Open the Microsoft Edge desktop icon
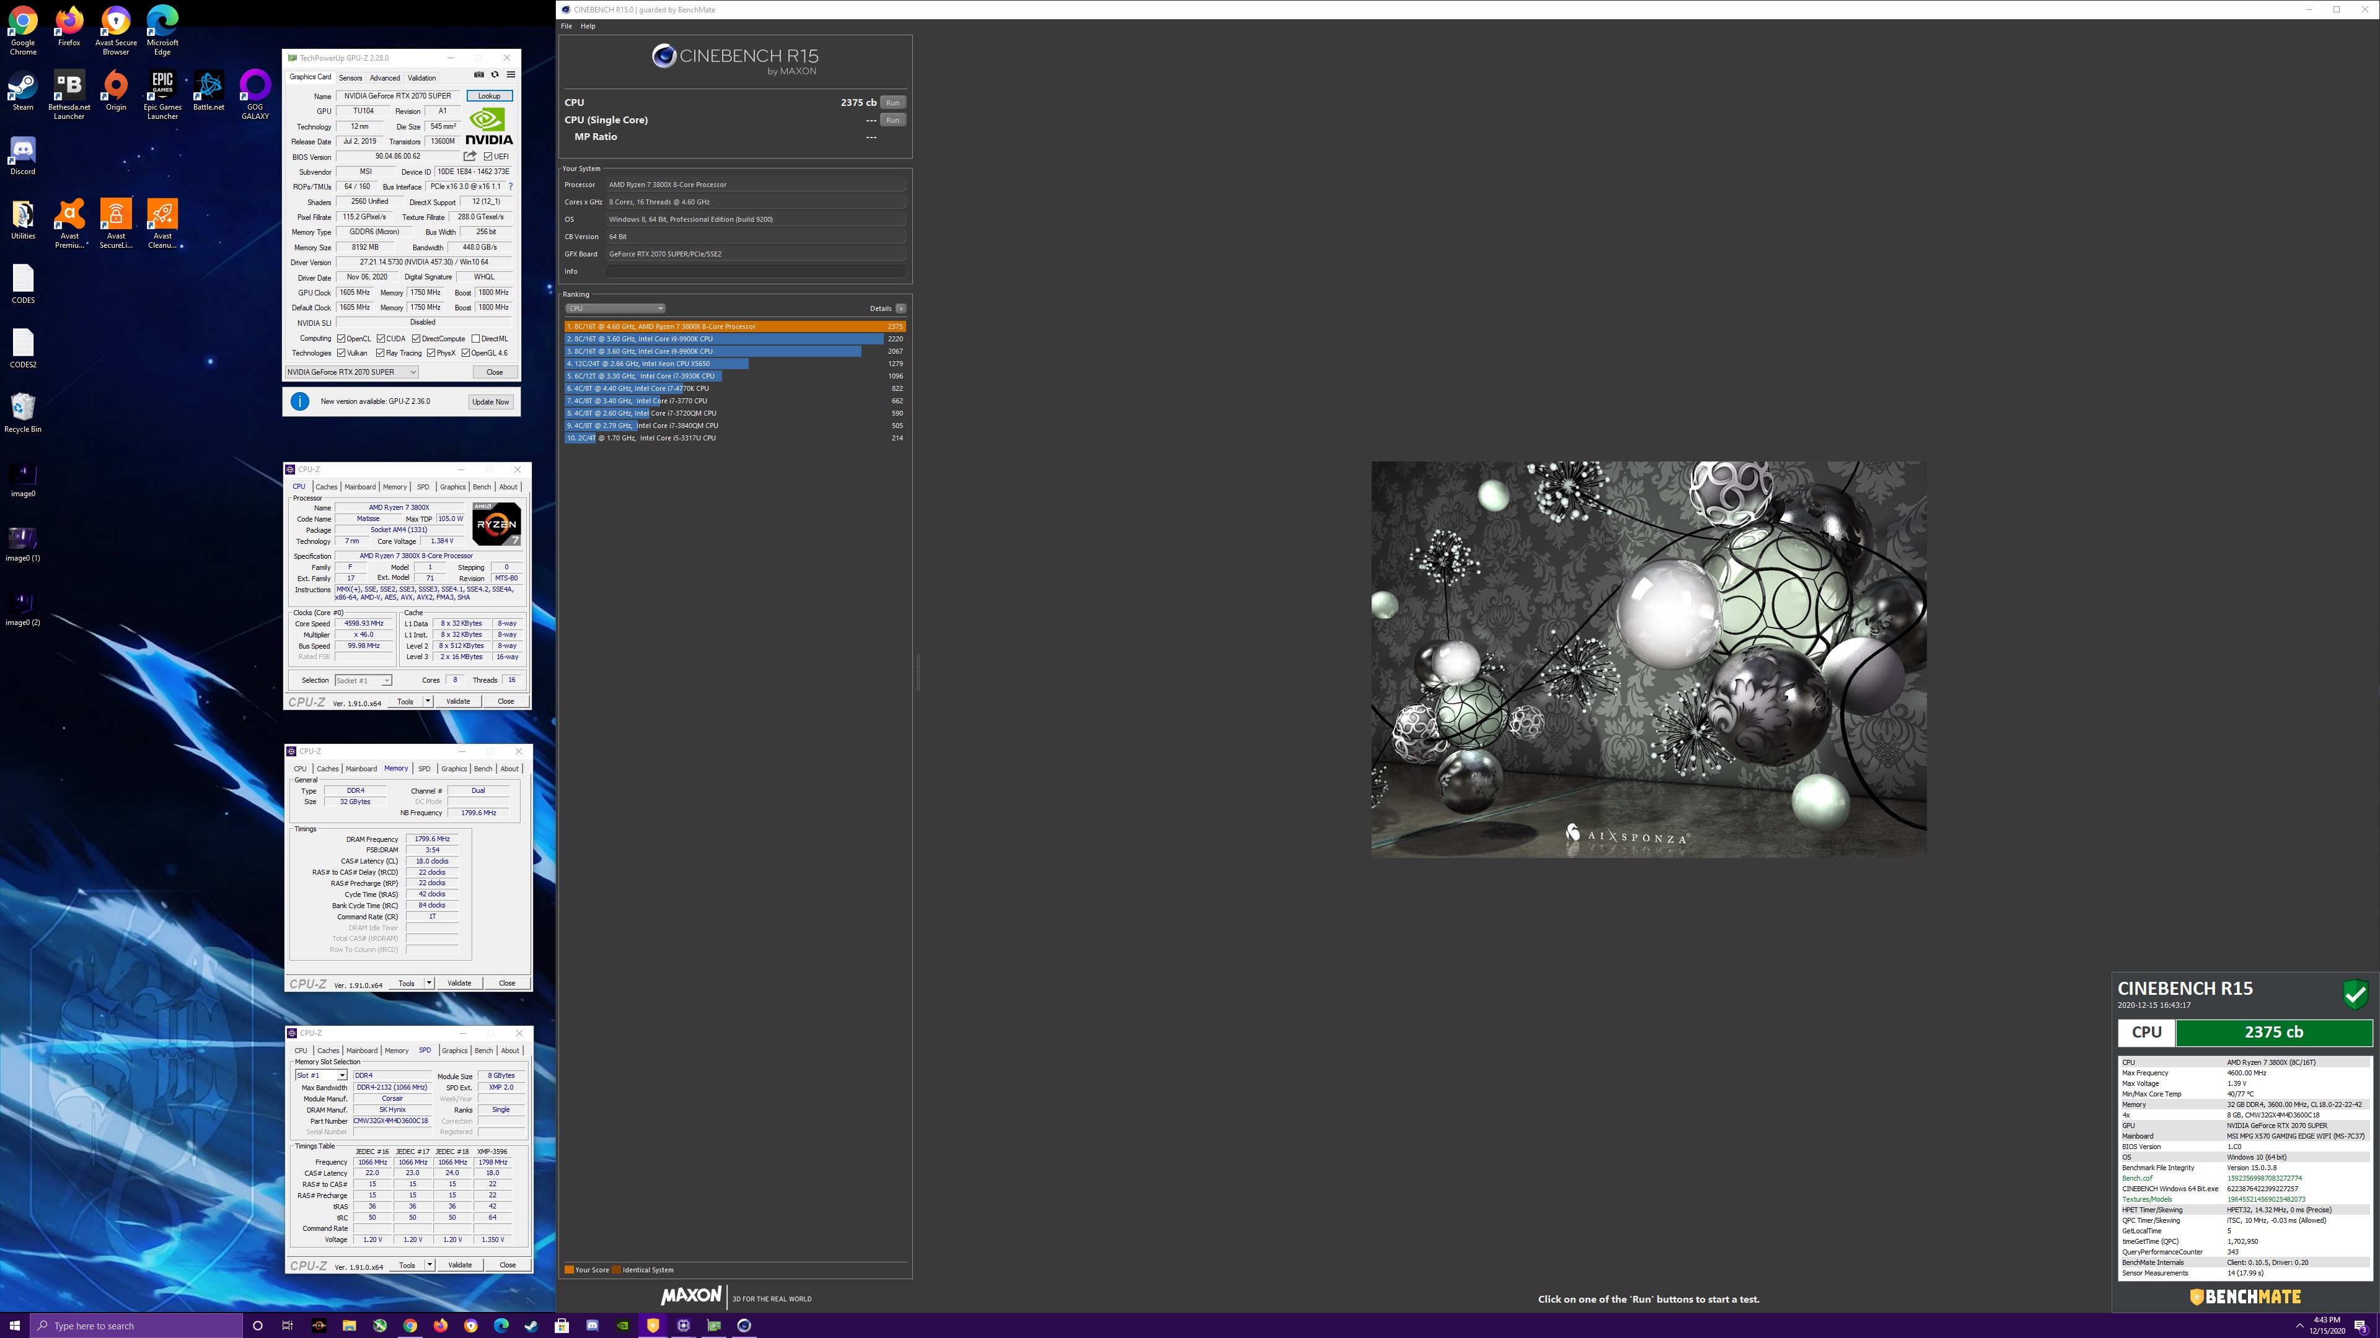Viewport: 2380px width, 1338px height. pos(162,30)
